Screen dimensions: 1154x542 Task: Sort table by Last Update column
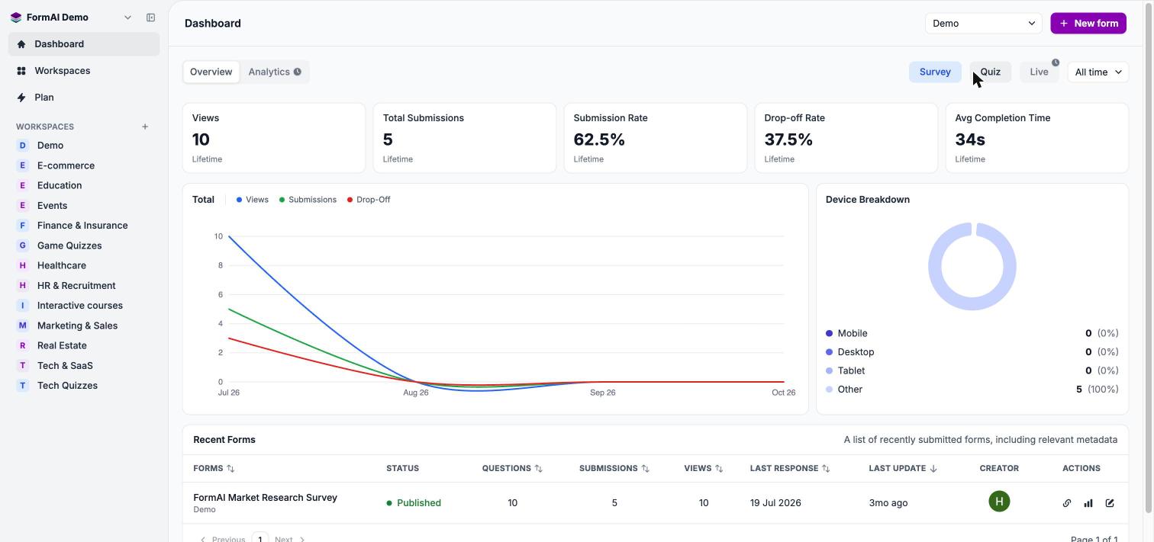coord(903,468)
